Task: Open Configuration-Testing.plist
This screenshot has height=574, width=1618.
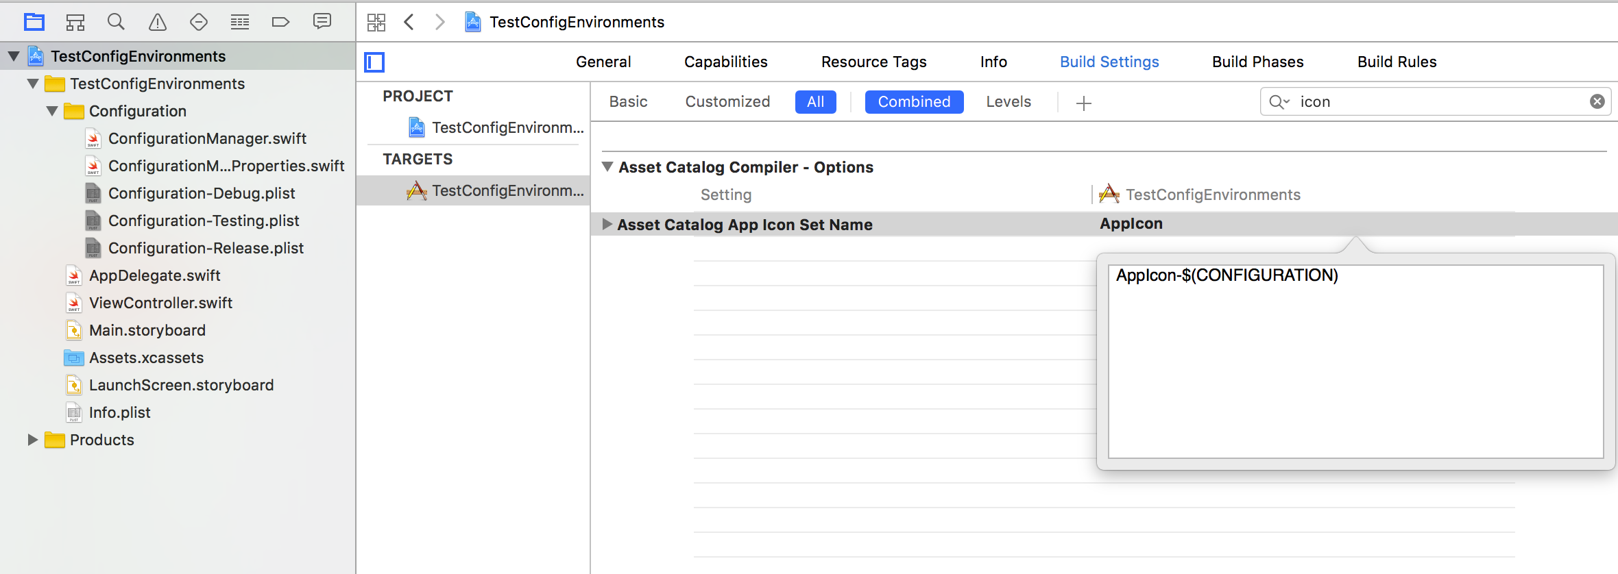Action: click(204, 221)
